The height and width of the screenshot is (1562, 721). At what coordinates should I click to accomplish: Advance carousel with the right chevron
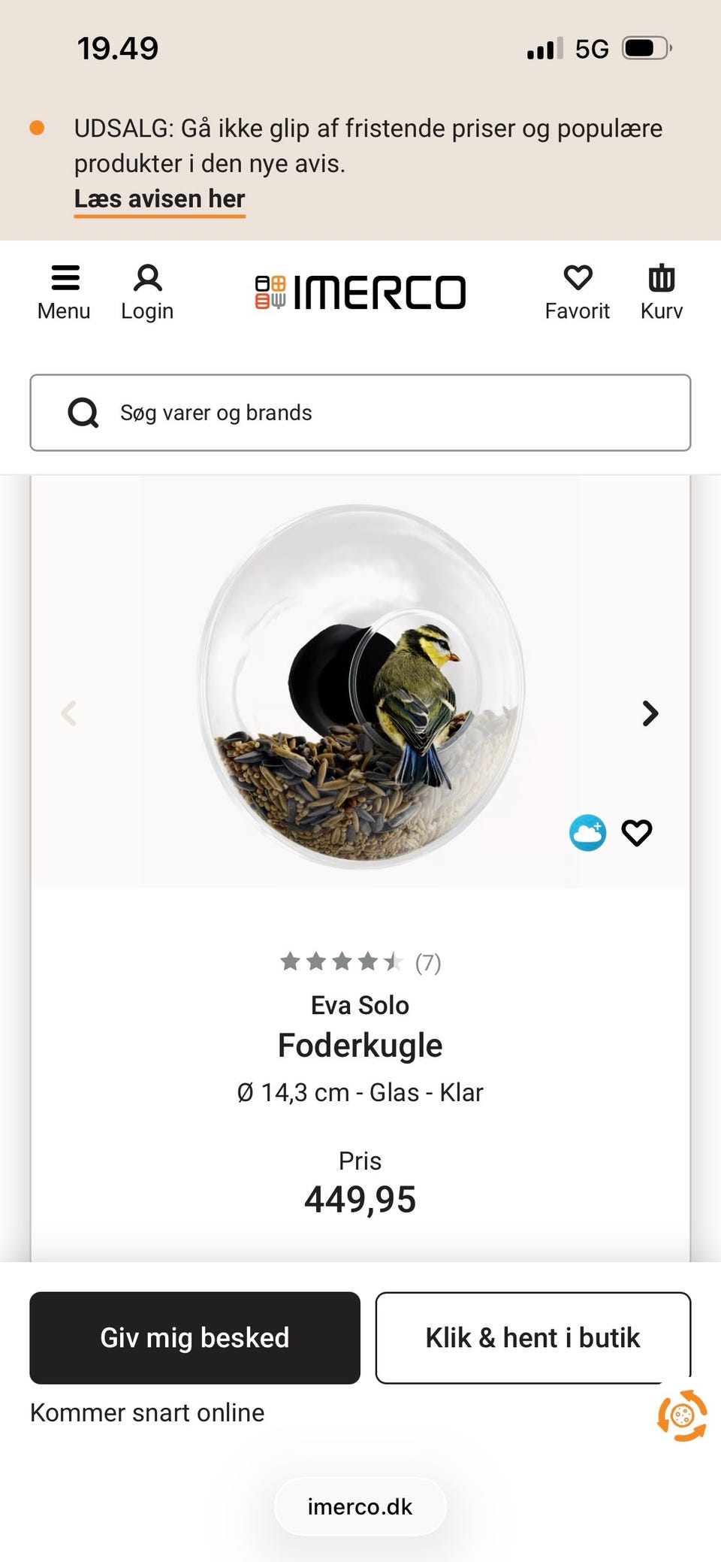click(649, 713)
